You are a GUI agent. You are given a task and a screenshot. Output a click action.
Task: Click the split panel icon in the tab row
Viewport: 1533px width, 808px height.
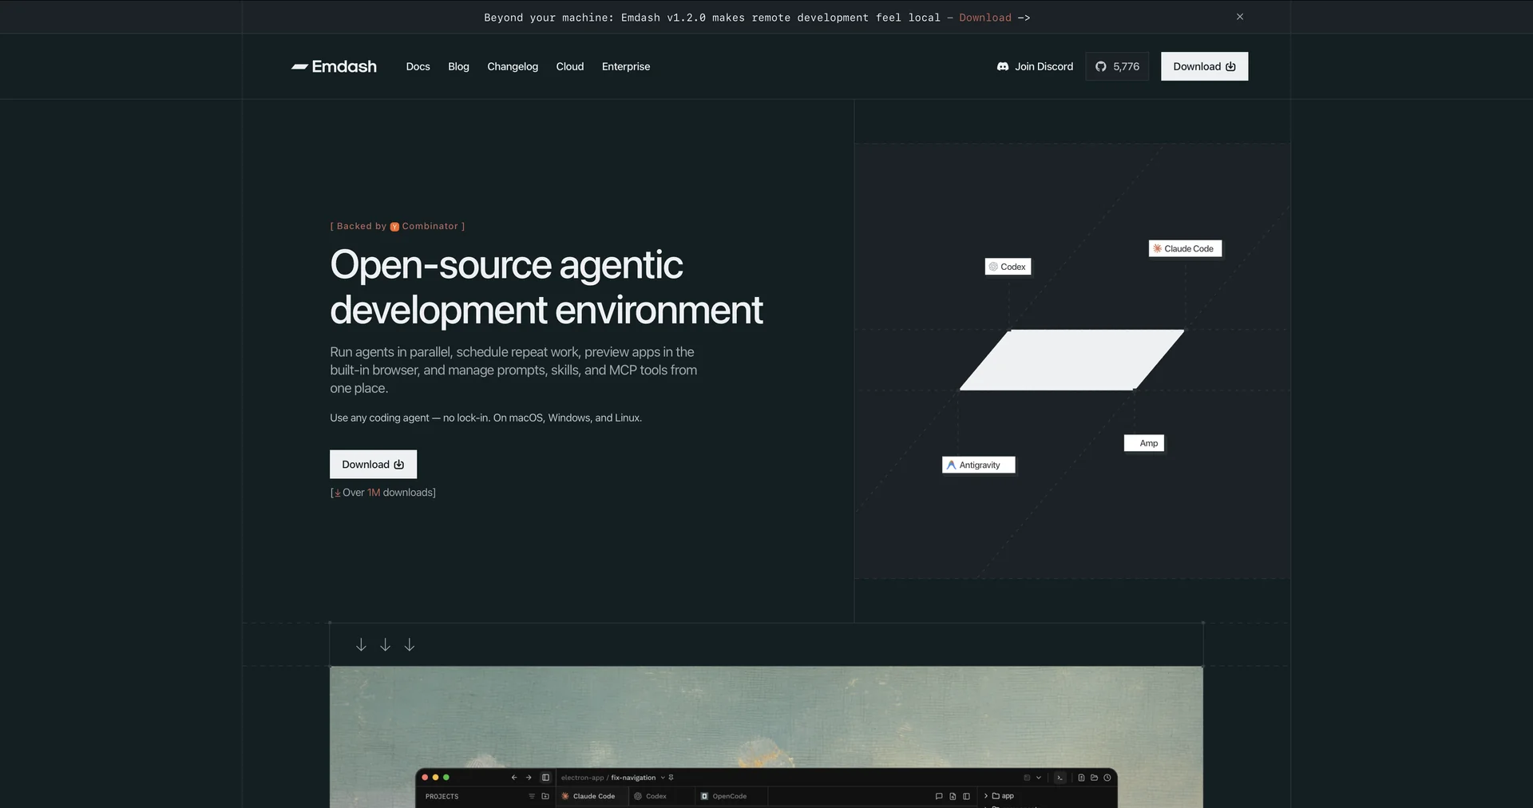966,796
